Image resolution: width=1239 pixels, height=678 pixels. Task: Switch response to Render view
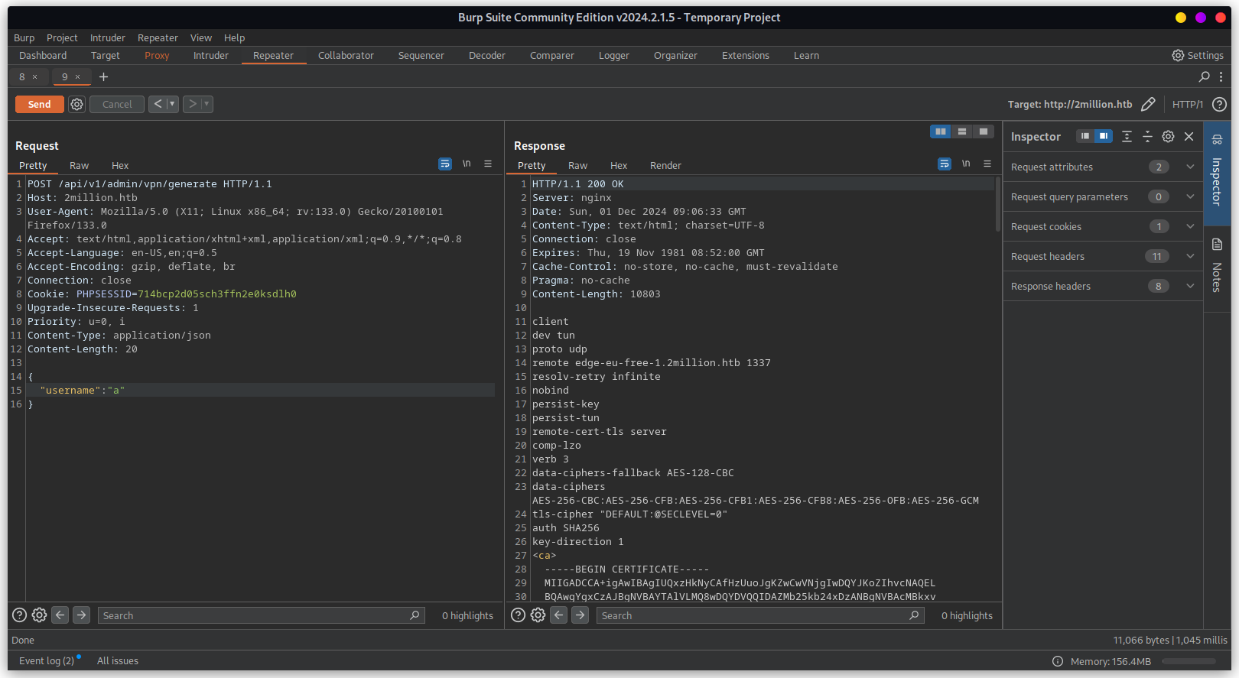tap(665, 165)
